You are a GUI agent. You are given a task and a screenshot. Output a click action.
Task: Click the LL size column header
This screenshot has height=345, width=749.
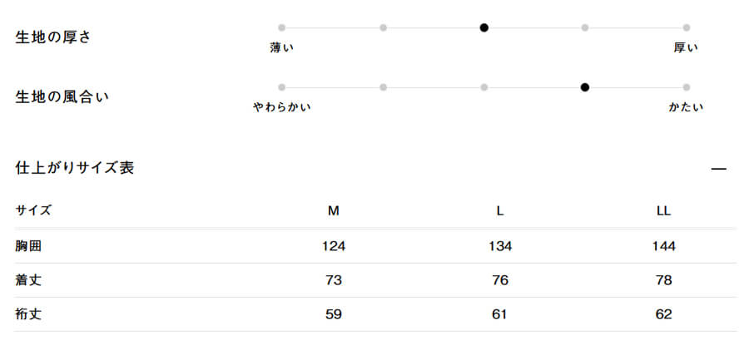663,210
